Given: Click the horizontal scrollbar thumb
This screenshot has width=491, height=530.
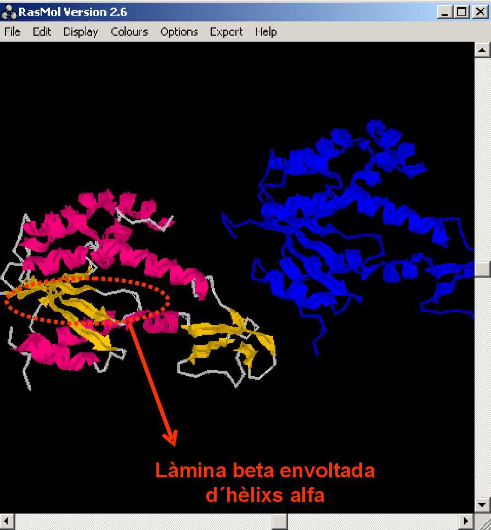Looking at the screenshot, I should click(280, 521).
